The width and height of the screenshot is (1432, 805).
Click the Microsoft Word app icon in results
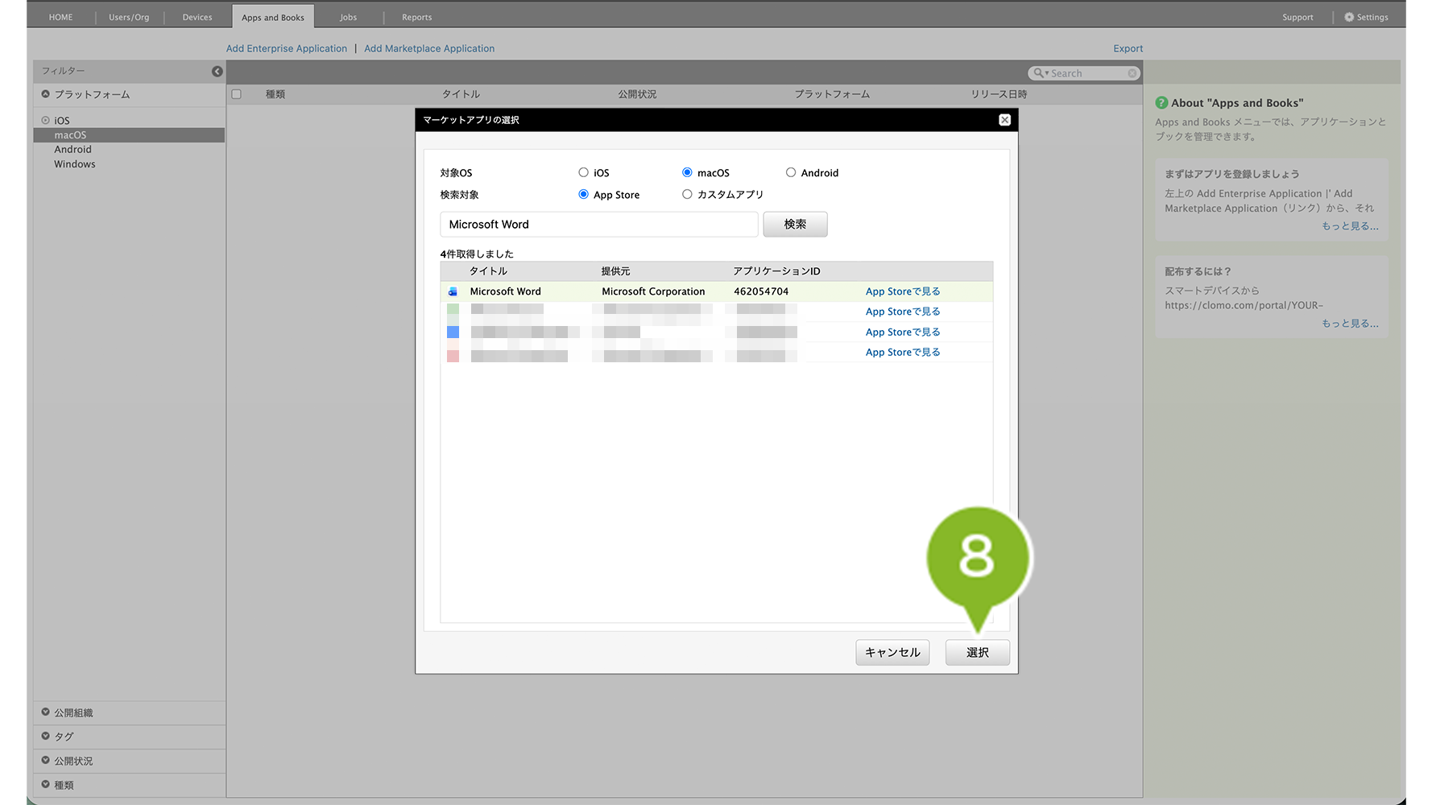click(x=453, y=291)
